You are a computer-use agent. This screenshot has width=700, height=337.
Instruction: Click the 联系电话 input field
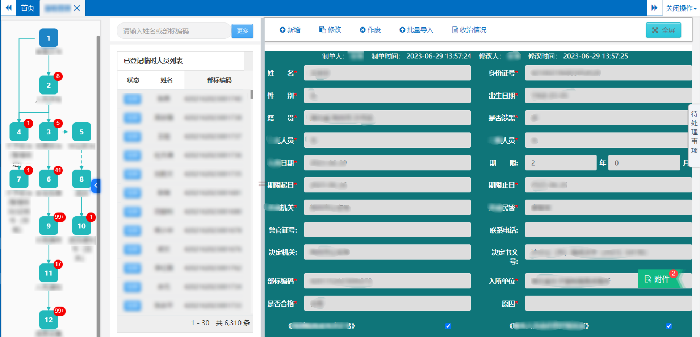608,230
